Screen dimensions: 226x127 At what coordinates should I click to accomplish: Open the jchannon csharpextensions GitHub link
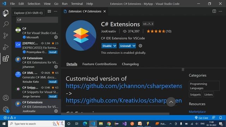124,86
